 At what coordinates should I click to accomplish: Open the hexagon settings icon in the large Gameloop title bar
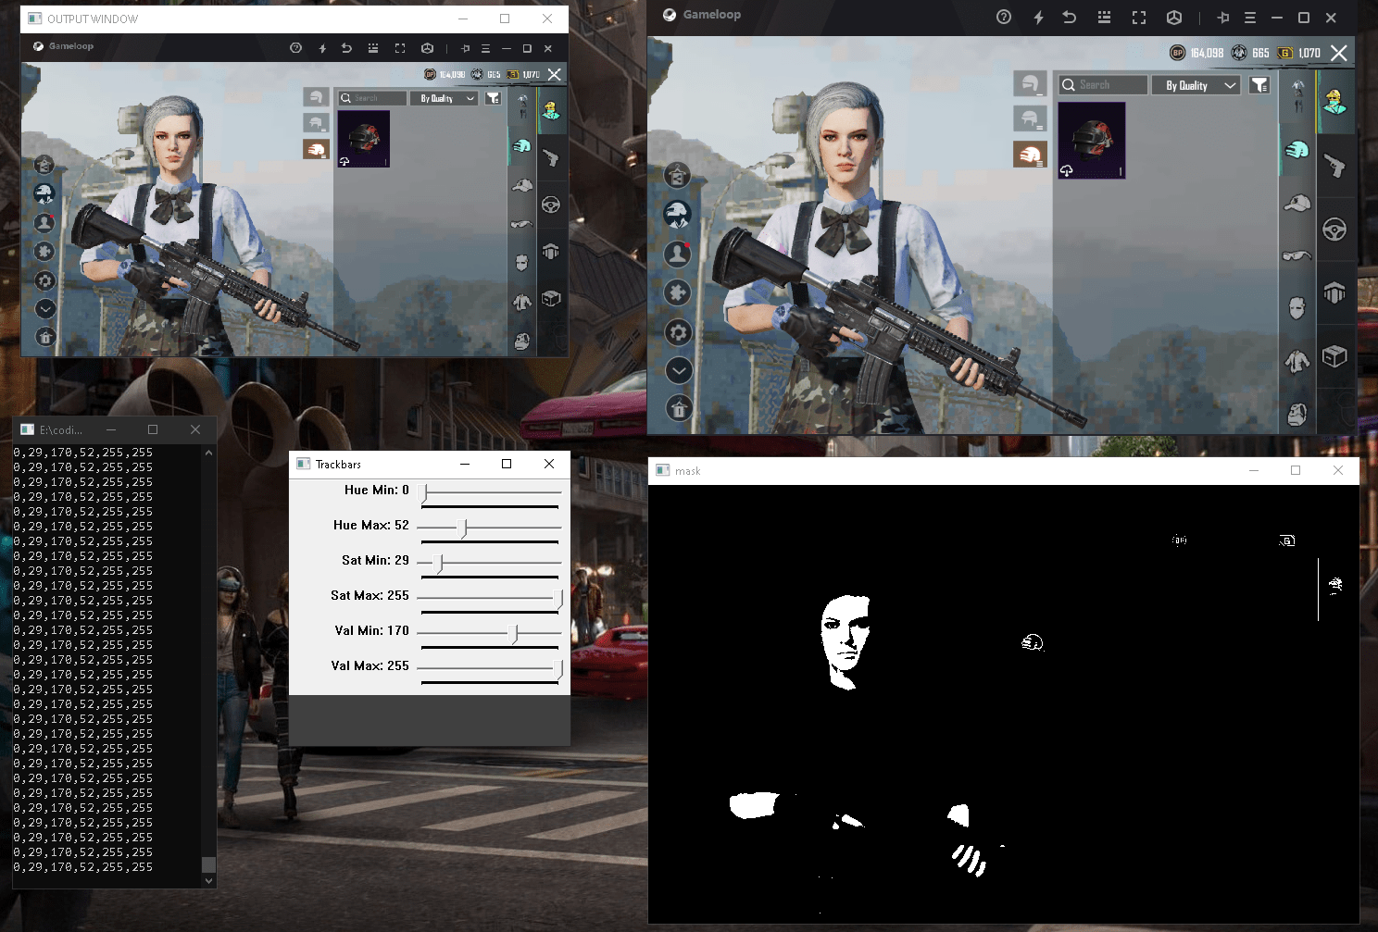tap(1174, 17)
